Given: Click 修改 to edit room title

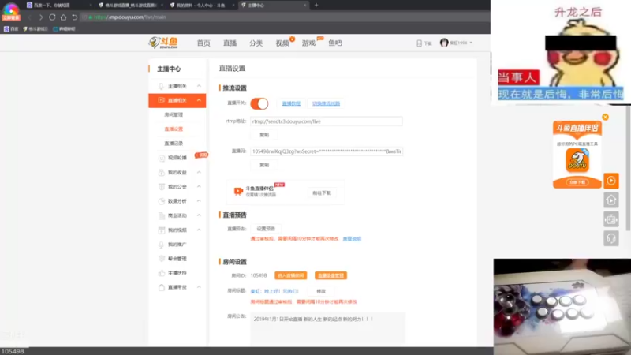Looking at the screenshot, I should click(321, 291).
